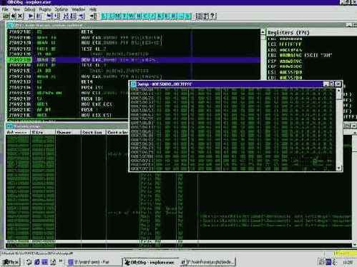
Task: Open the Handles window (H button)
Action: pos(139,16)
